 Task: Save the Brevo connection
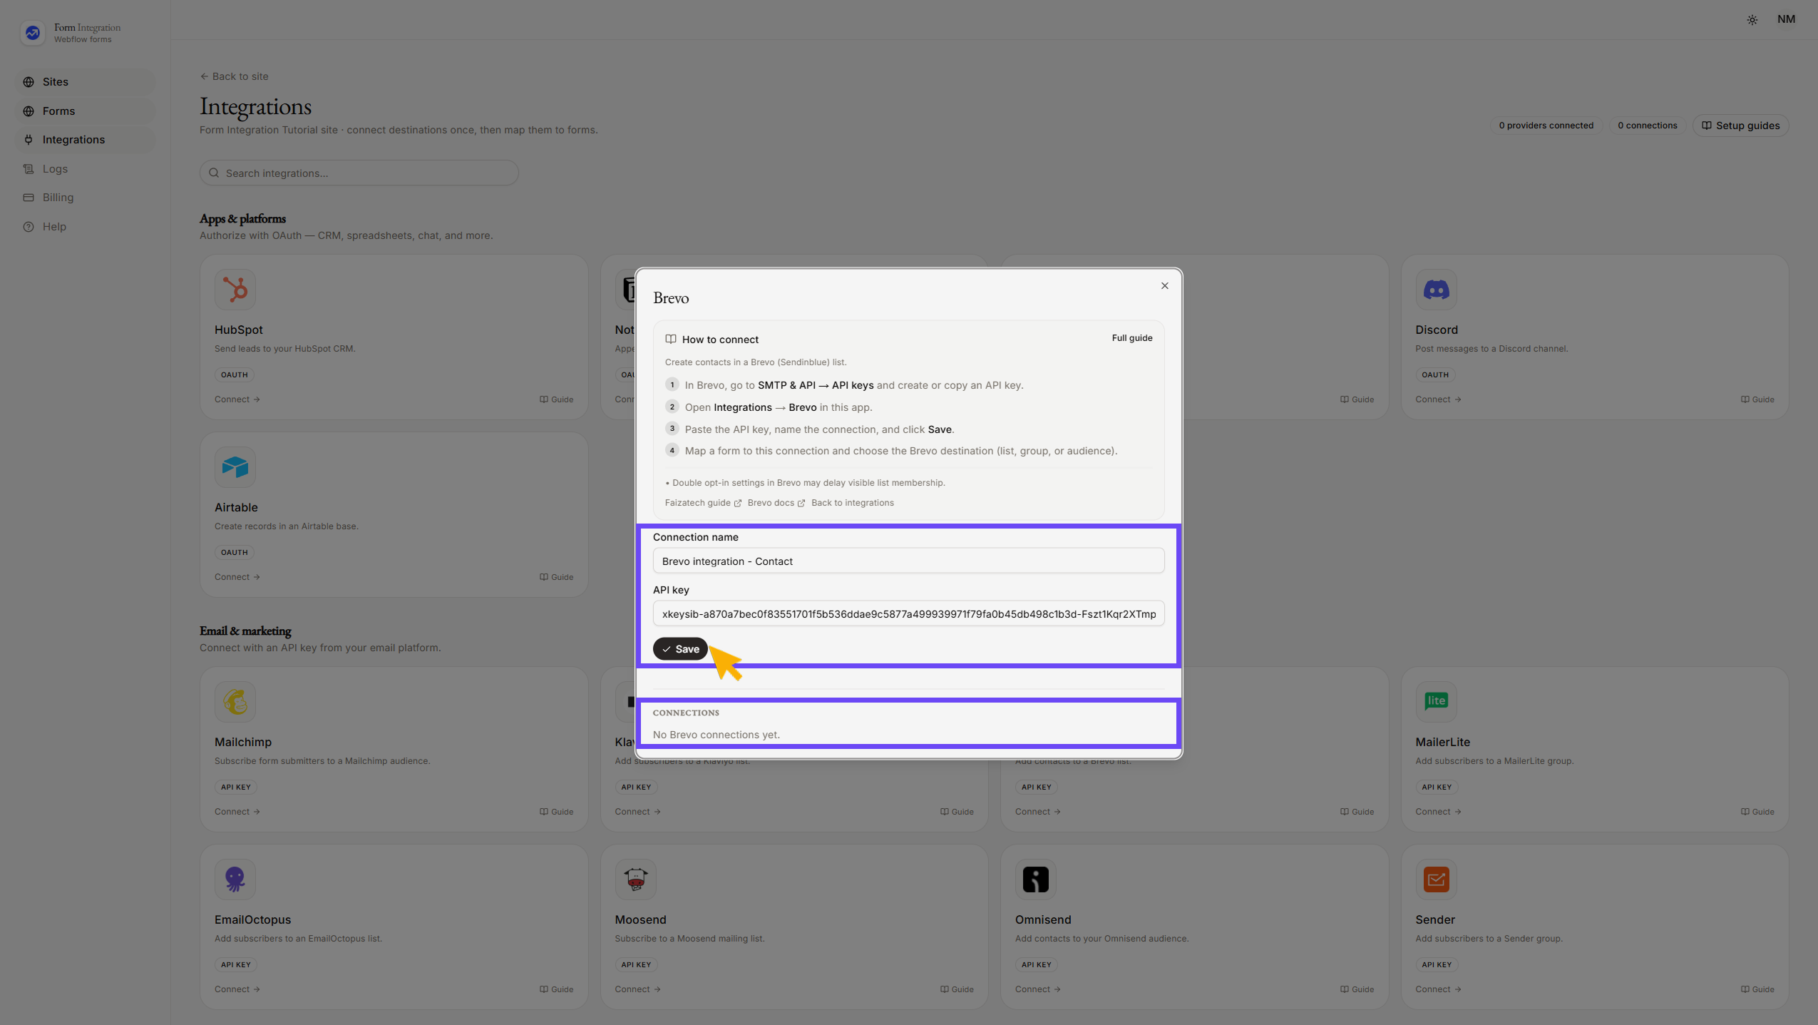(680, 649)
